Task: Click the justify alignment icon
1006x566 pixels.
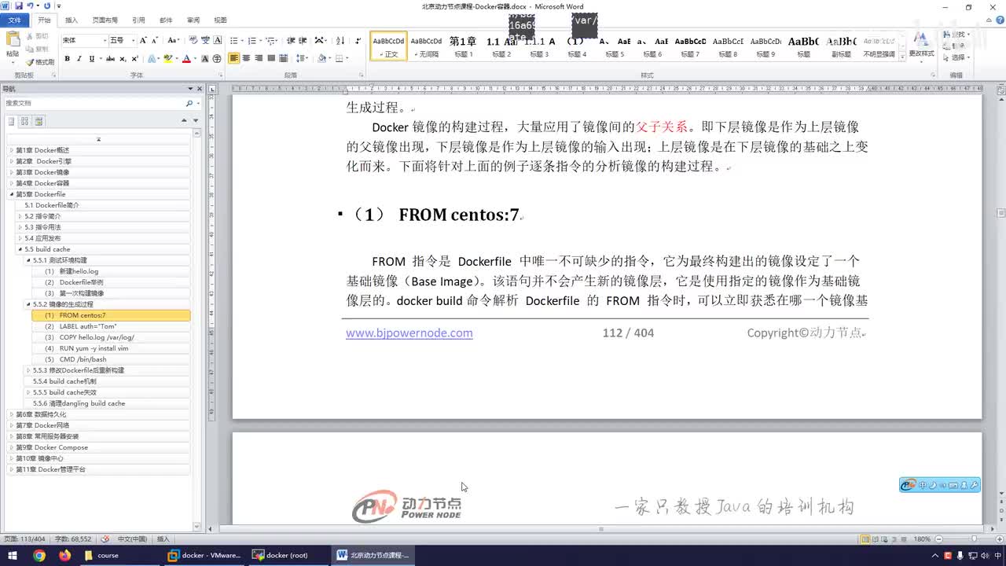Action: [x=271, y=58]
